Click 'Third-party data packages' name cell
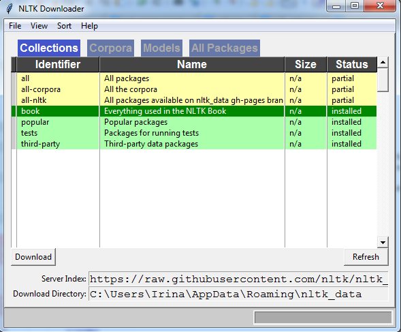This screenshot has width=401, height=332. point(192,144)
